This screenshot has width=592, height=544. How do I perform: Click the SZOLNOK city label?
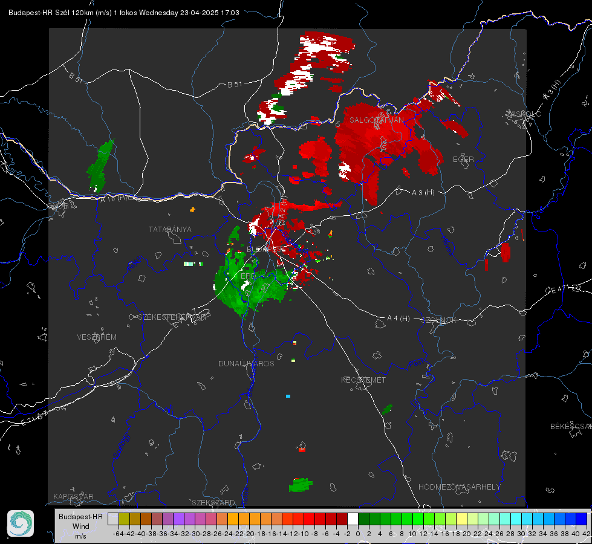[439, 320]
